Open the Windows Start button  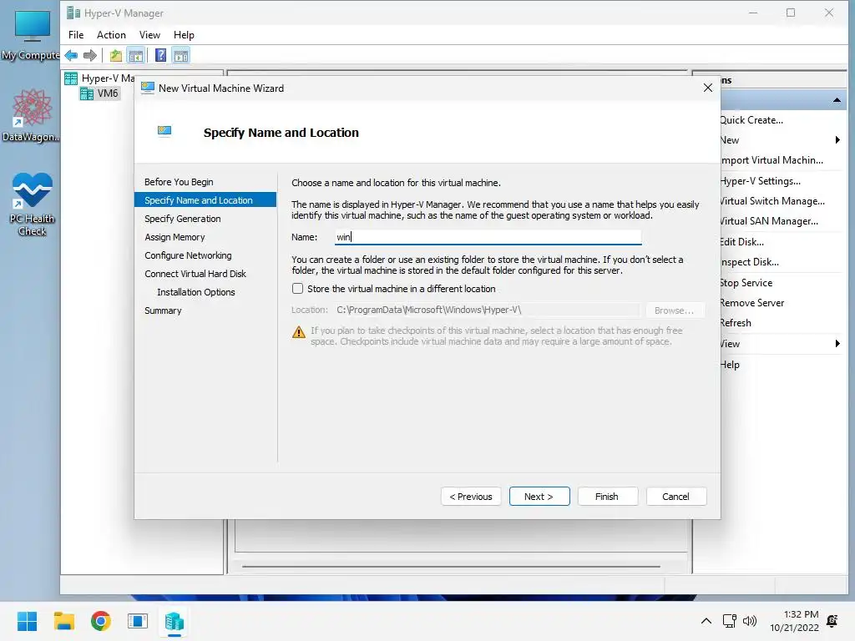tap(27, 621)
